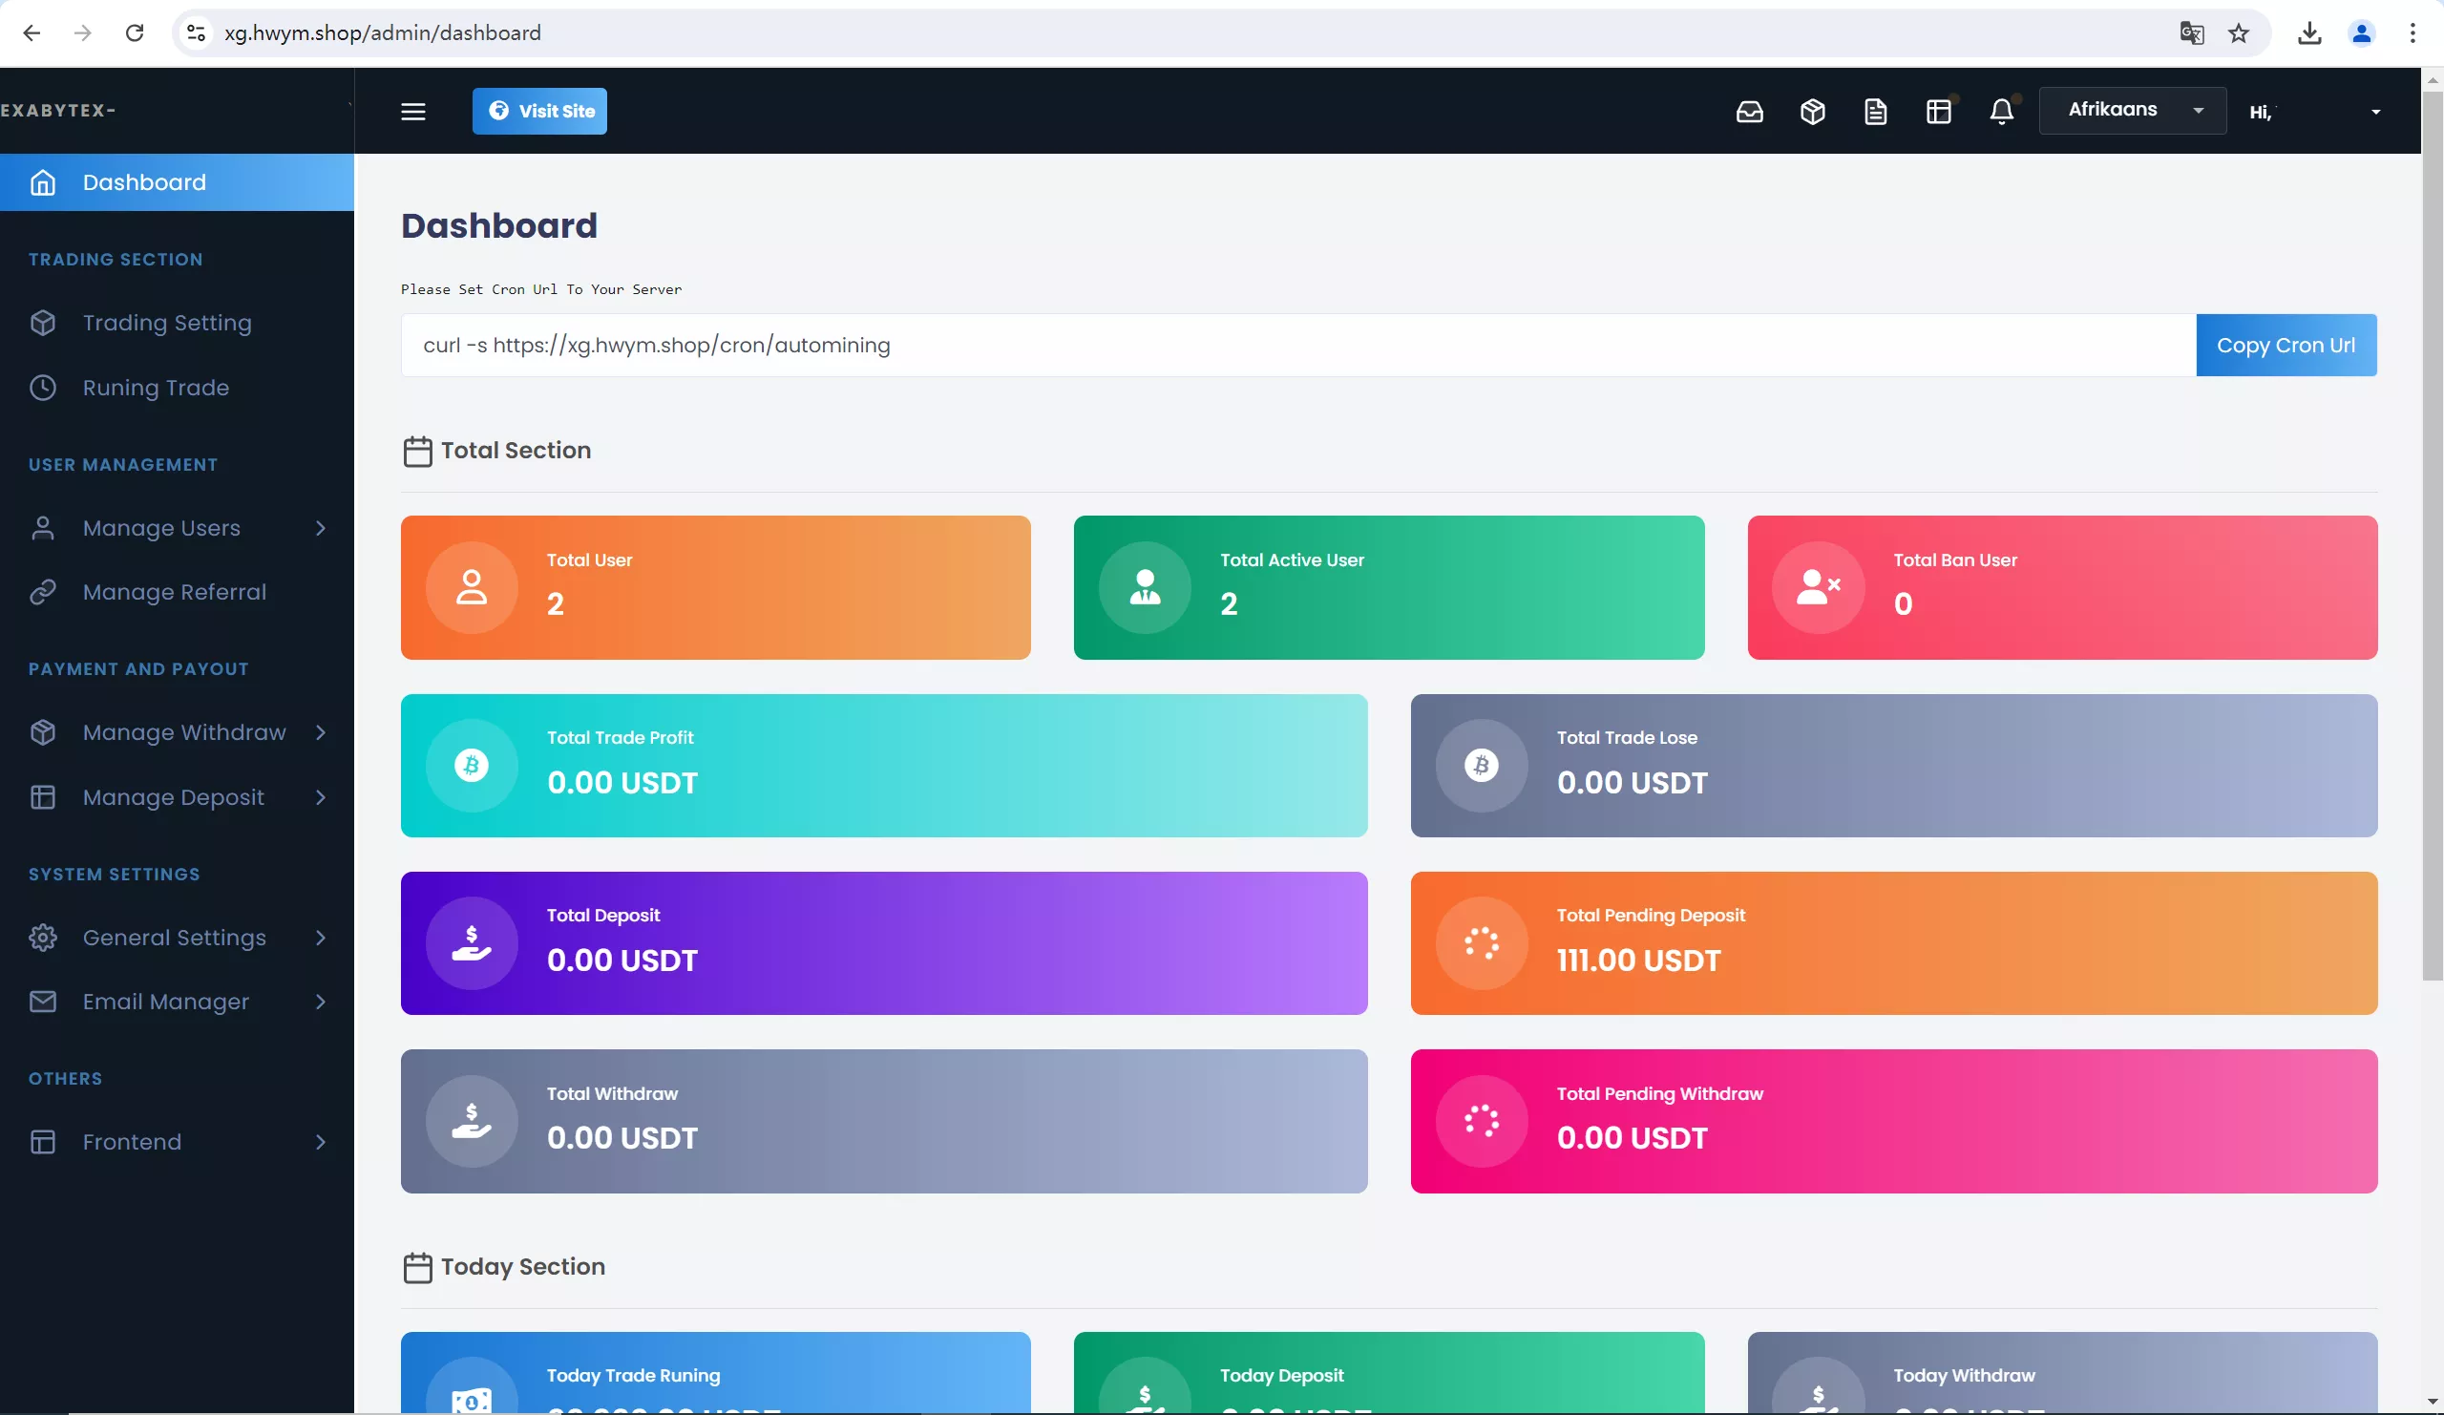The width and height of the screenshot is (2444, 1415).
Task: Open the Manage Withdraw payment icon
Action: point(42,731)
